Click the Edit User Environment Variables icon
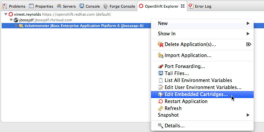 161,87
